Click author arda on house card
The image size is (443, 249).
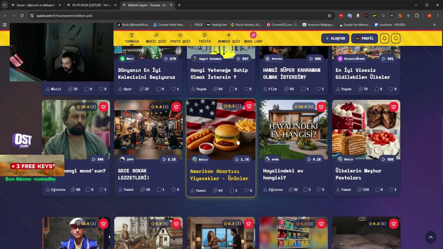point(272,159)
